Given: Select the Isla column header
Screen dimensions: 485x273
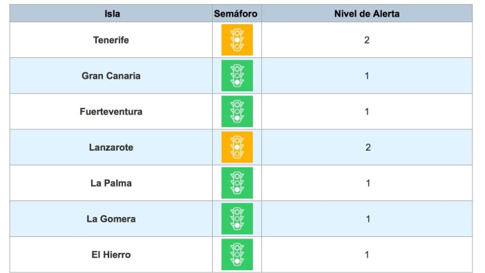Looking at the screenshot, I should (112, 14).
